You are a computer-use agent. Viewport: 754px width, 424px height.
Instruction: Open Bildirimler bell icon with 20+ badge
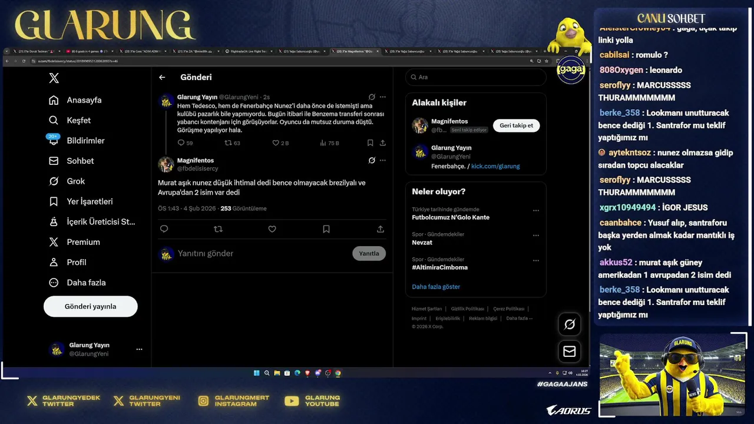(54, 140)
